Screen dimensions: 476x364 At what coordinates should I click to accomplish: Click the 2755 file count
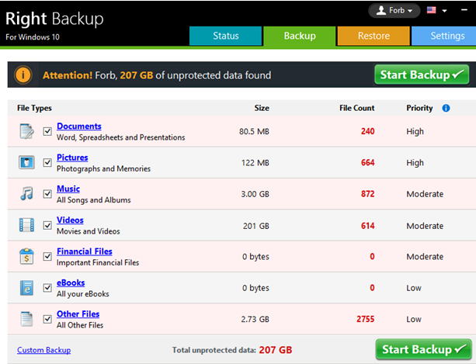click(366, 319)
